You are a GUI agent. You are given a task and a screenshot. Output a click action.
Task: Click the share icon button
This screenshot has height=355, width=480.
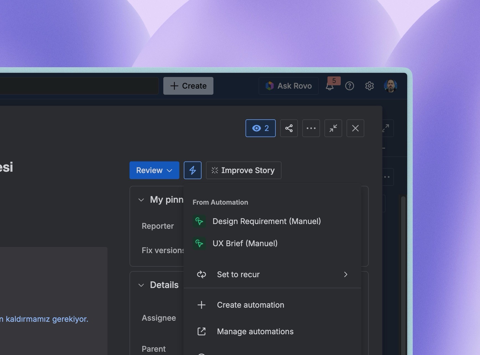tap(289, 128)
